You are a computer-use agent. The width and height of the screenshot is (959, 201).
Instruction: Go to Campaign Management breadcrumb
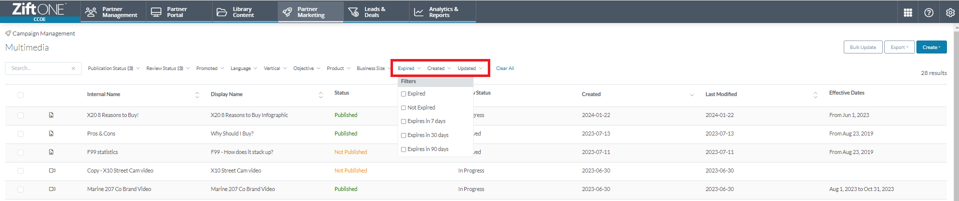44,33
